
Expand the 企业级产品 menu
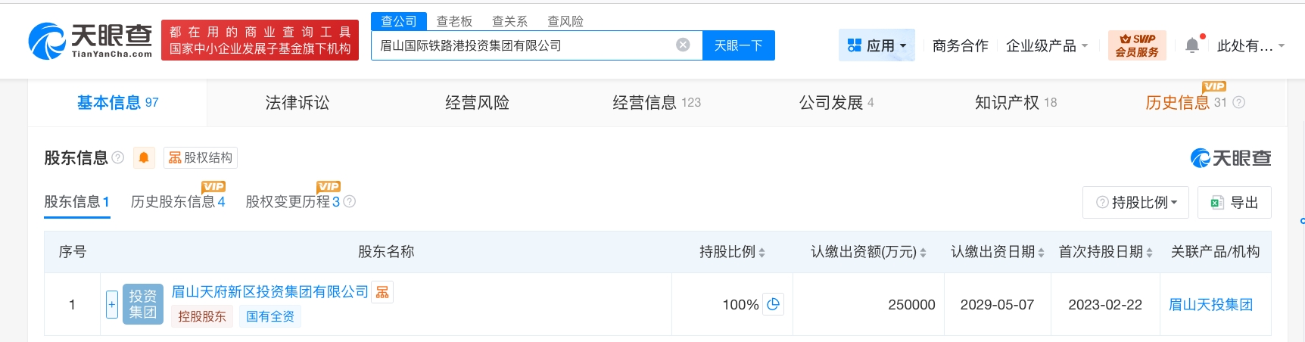tap(1047, 45)
